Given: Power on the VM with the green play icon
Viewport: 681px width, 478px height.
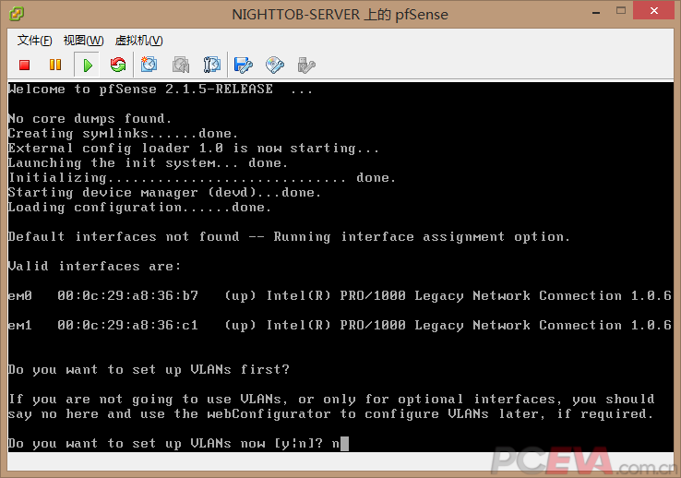Looking at the screenshot, I should coord(87,65).
